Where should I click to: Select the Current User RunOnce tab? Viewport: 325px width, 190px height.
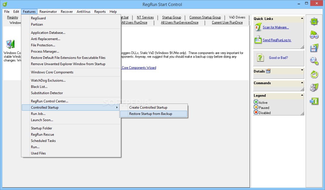coord(227,22)
